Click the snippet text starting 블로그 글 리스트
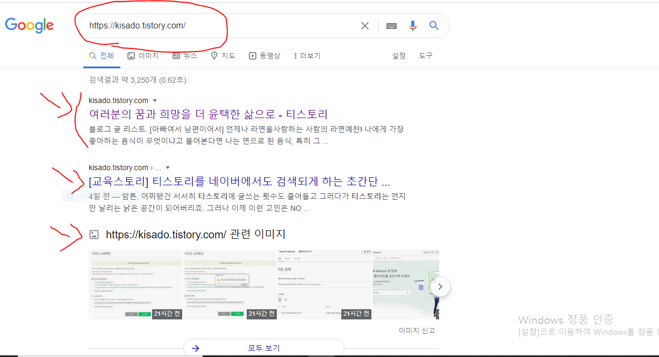The image size is (659, 357). click(246, 135)
